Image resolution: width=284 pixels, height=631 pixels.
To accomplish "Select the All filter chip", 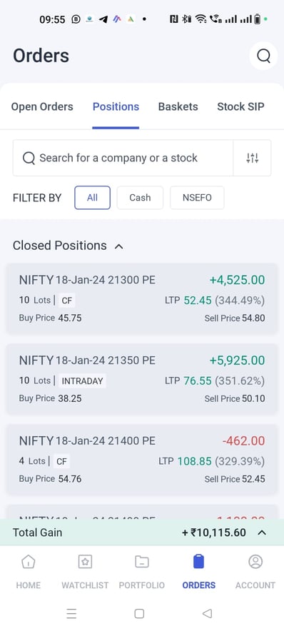I will click(92, 198).
